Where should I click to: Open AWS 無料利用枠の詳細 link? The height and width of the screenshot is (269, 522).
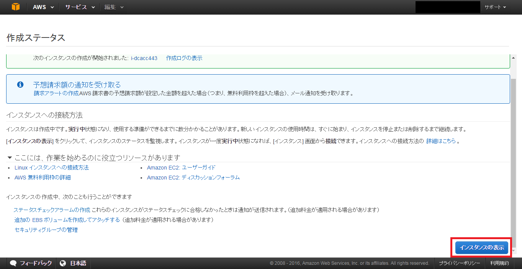(x=43, y=178)
